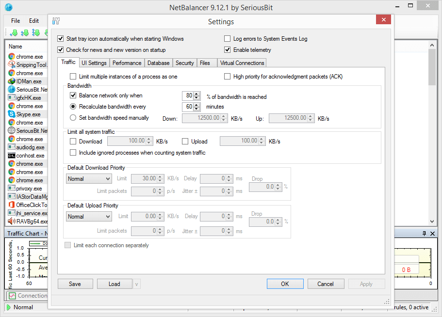Enable High priority for acknowledgment packets
Screen dimensions: 442x317
point(227,76)
